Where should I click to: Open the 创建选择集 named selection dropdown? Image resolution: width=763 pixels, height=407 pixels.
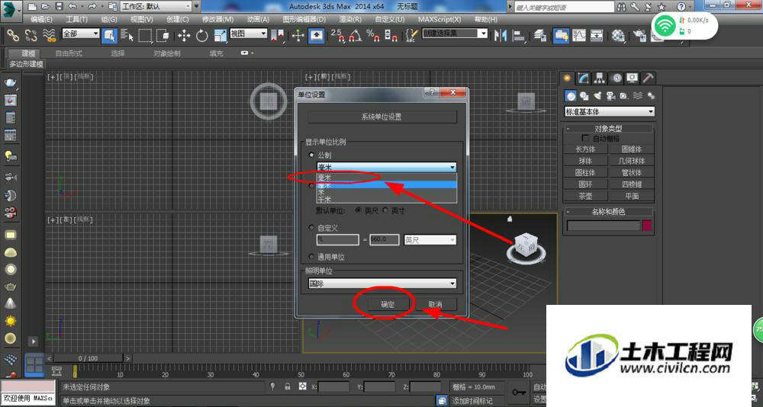(x=455, y=34)
